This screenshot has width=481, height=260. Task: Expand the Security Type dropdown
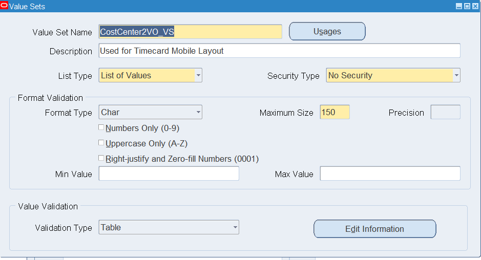point(456,75)
